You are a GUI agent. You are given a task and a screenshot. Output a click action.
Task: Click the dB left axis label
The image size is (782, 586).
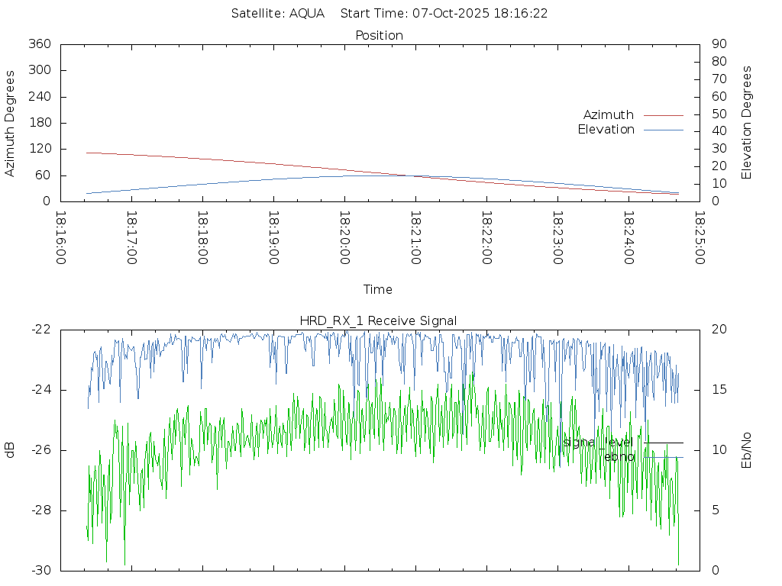(x=10, y=449)
